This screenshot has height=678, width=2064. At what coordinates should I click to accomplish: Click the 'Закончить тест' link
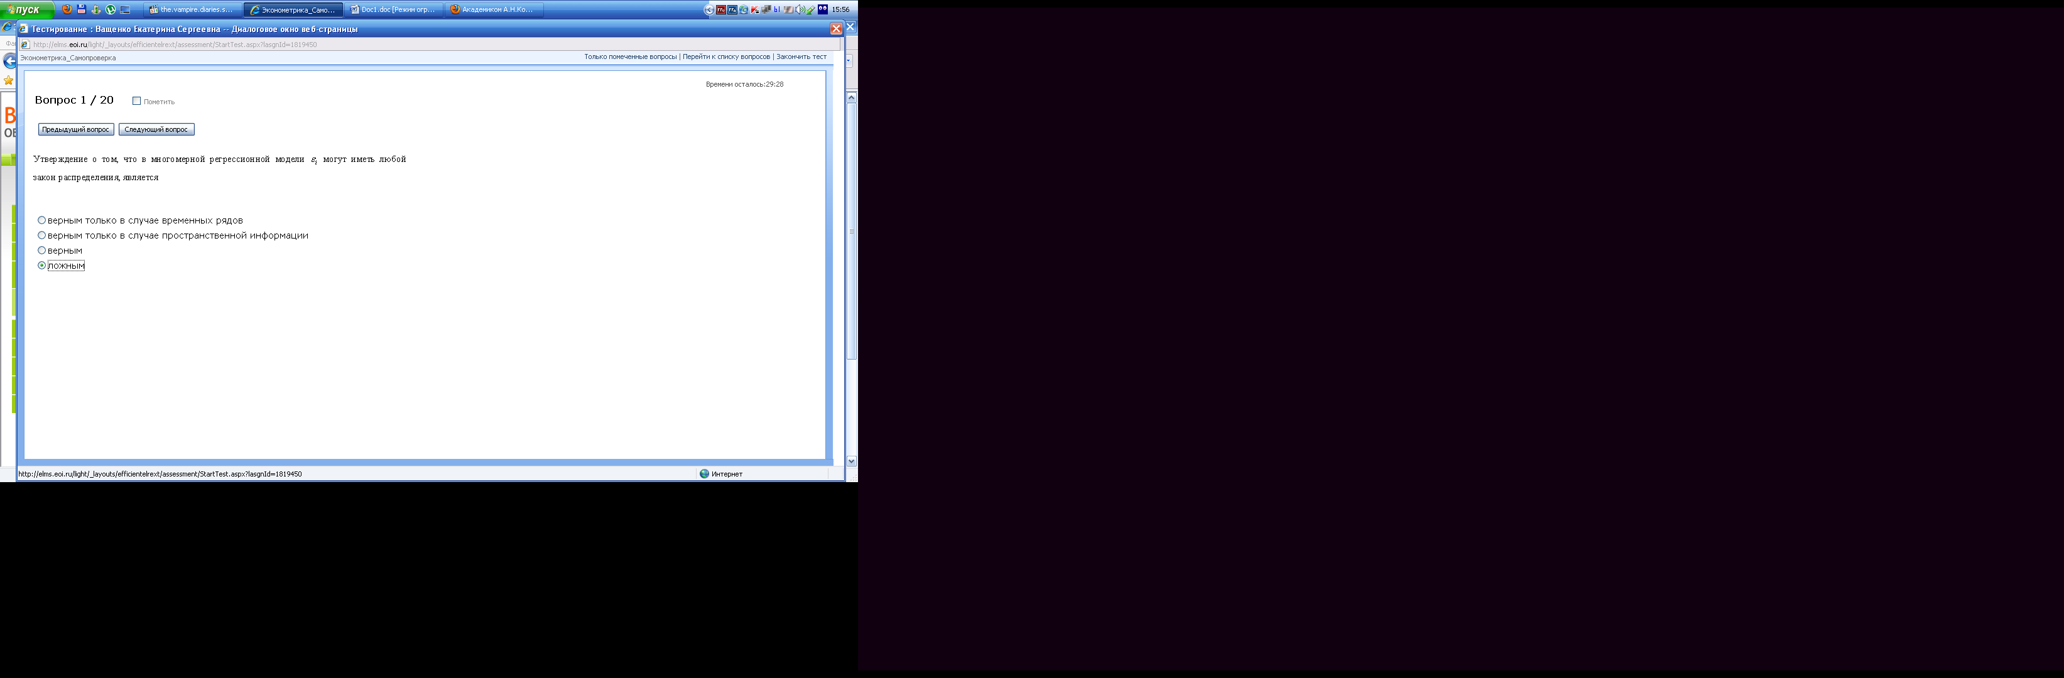point(801,57)
